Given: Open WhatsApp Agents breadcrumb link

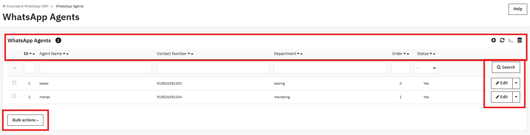Looking at the screenshot, I should click(70, 6).
